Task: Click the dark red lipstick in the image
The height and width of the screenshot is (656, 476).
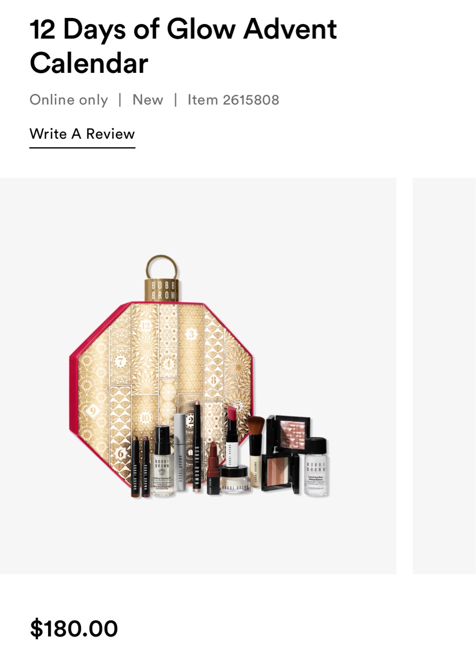Action: 214,468
